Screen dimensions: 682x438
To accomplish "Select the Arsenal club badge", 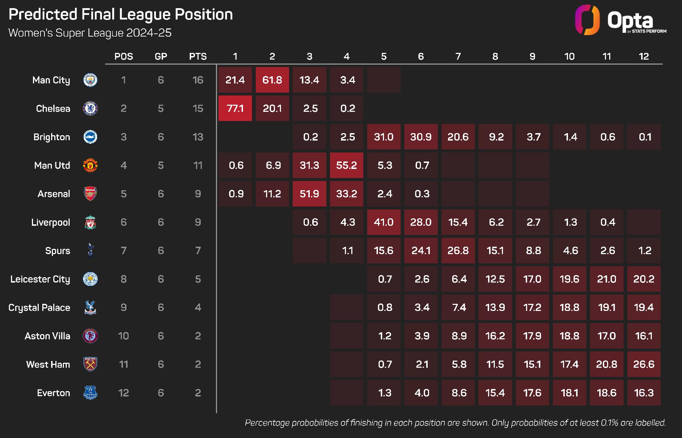I will 90,194.
